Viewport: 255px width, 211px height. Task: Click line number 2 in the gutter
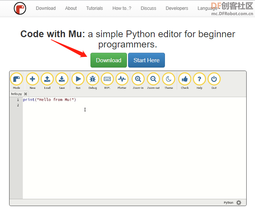pyautogui.click(x=18, y=105)
